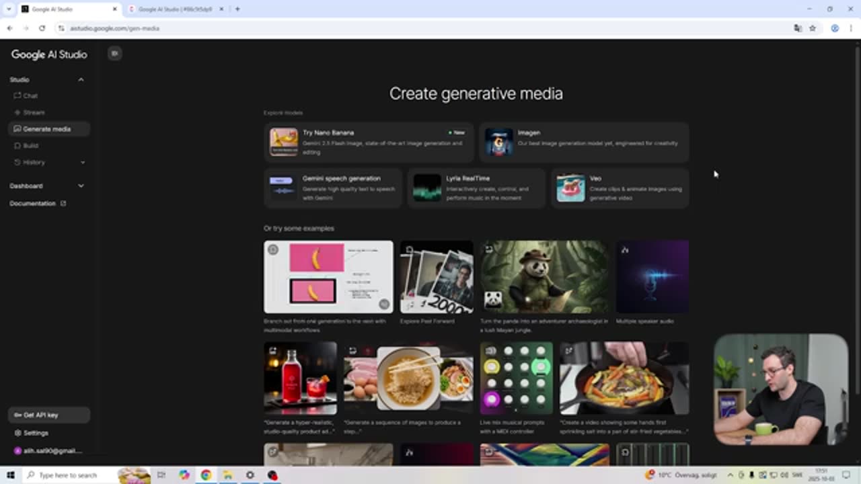Open a new browser tab

[237, 9]
